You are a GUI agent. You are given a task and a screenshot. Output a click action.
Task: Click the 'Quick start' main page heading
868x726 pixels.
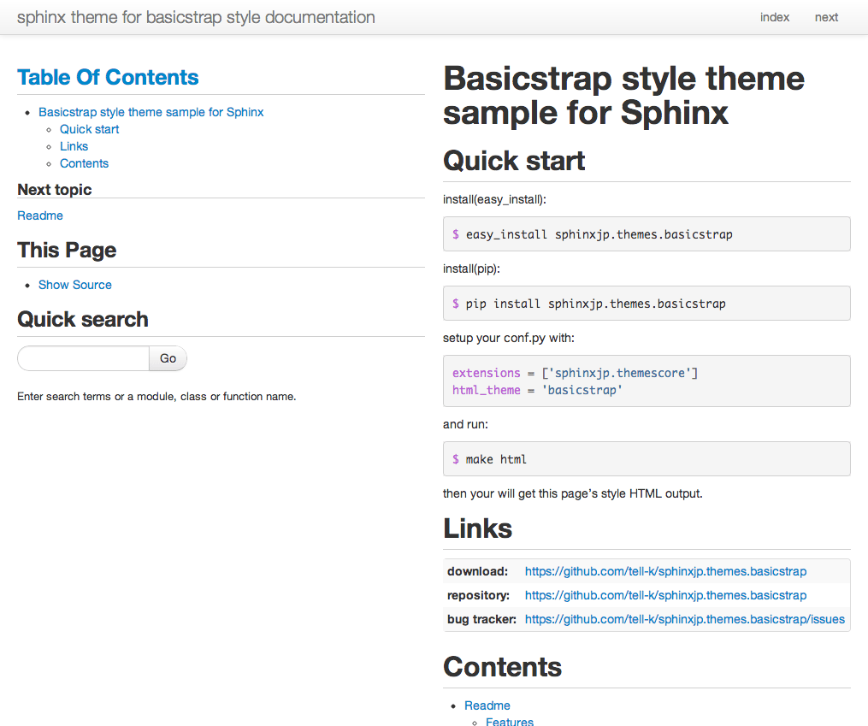tap(513, 161)
